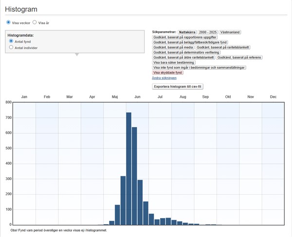Click "Visa inte fynd som ingår i bedömningar" tag

pyautogui.click(x=199, y=67)
